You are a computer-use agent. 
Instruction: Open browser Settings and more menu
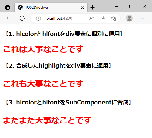click(143, 18)
